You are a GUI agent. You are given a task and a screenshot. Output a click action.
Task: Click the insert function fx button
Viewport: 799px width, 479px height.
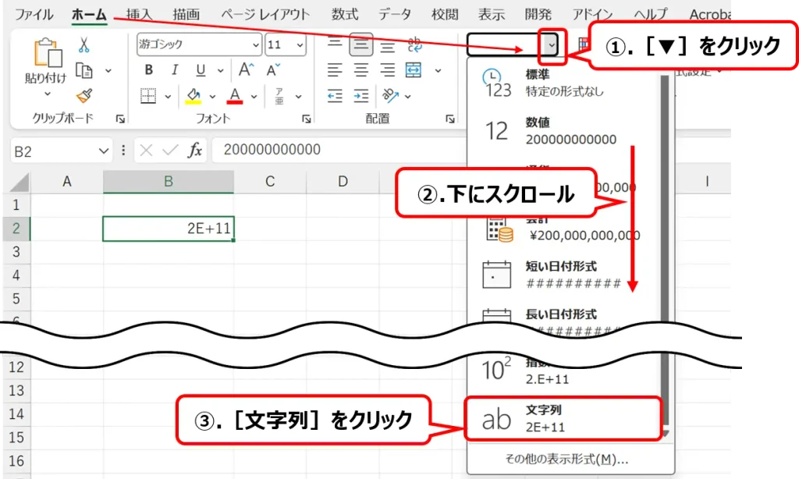coord(194,151)
